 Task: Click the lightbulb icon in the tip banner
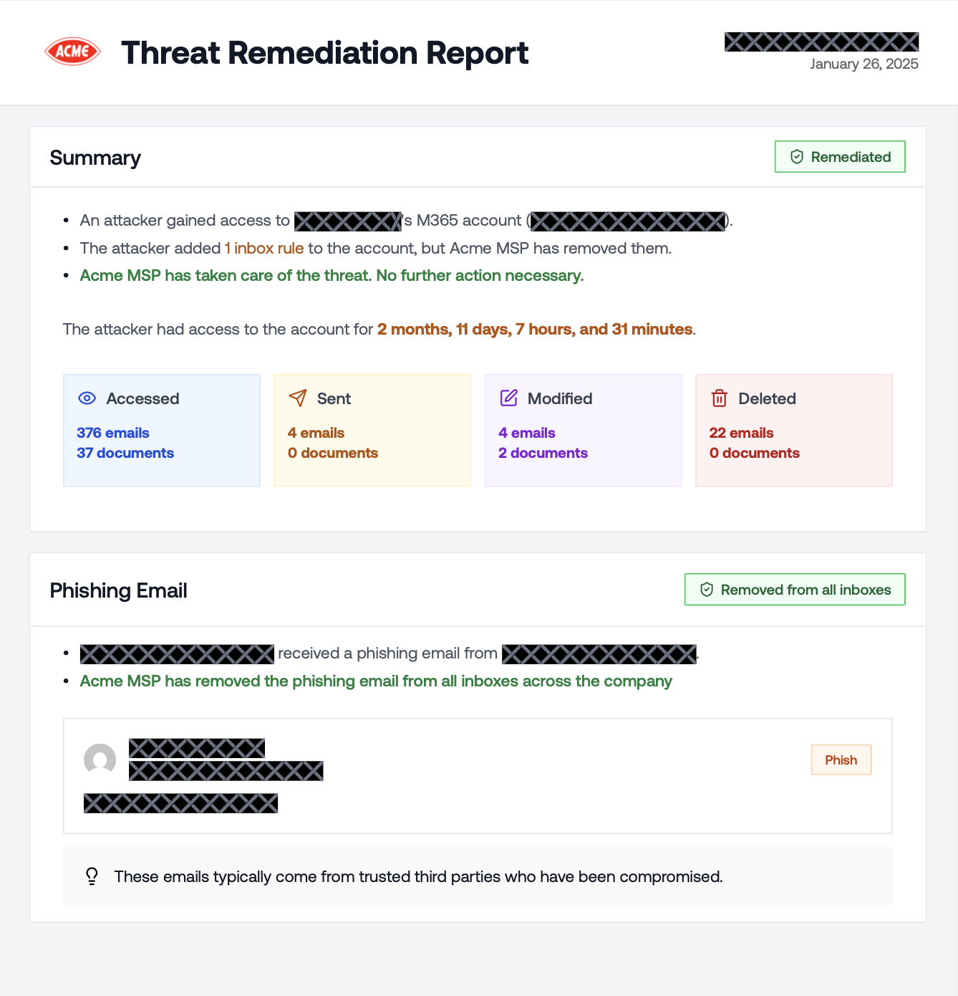[91, 876]
